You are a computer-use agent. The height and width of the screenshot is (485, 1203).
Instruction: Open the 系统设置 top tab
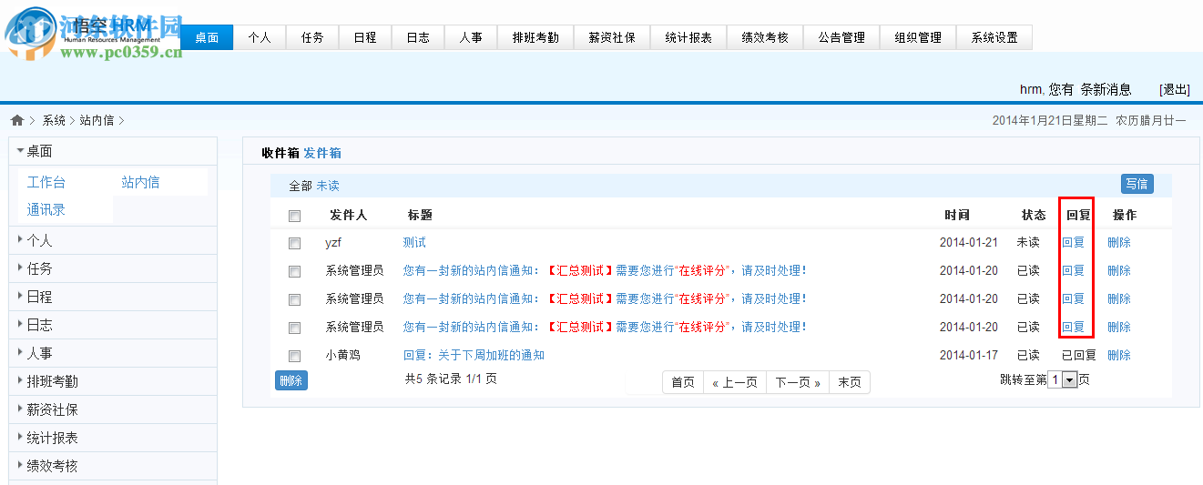(995, 37)
